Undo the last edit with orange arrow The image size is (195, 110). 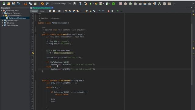42,4
